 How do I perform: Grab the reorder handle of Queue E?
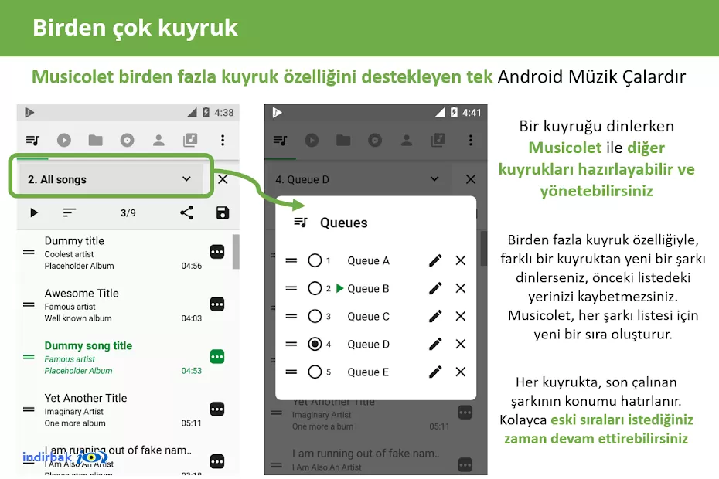point(291,372)
